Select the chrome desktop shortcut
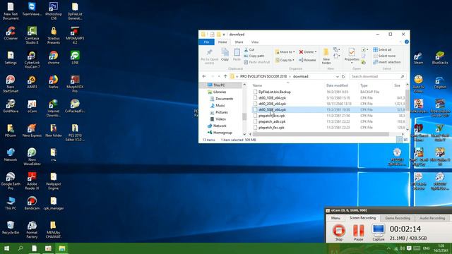Viewport: 452px width, 254px height. coord(54,58)
